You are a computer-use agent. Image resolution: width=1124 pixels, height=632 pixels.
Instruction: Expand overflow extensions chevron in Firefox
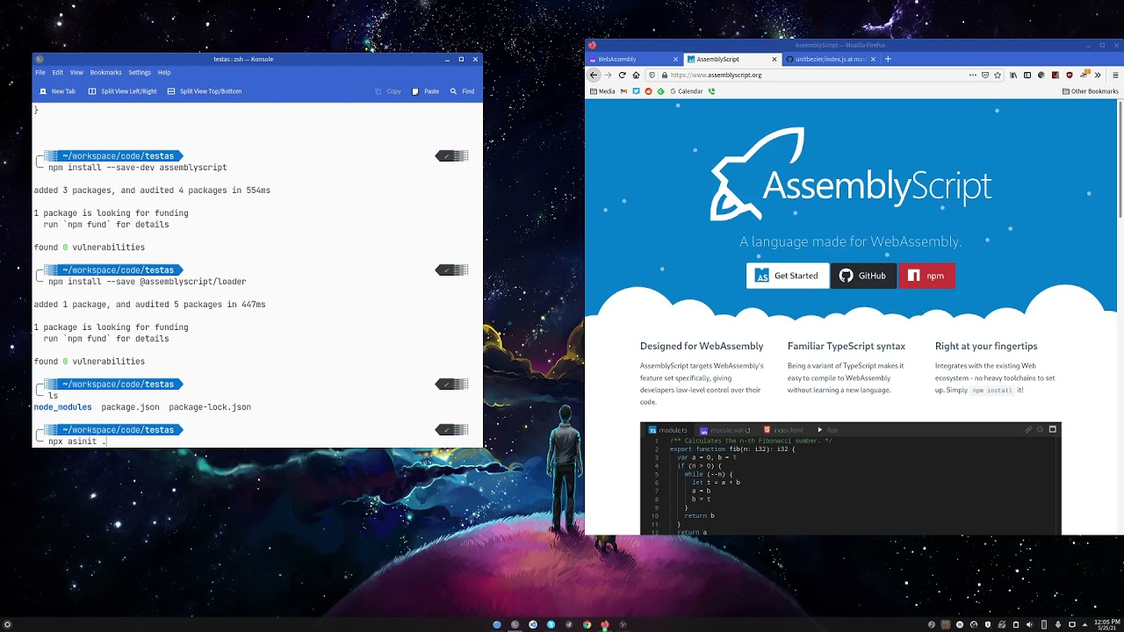pos(1098,75)
